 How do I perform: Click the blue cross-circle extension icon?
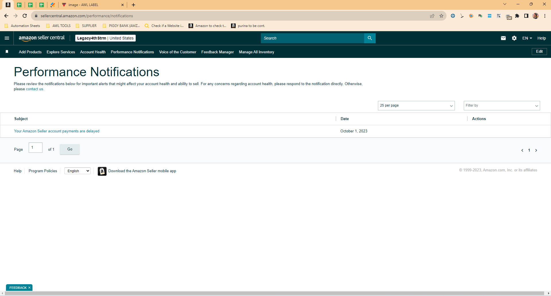(x=453, y=16)
